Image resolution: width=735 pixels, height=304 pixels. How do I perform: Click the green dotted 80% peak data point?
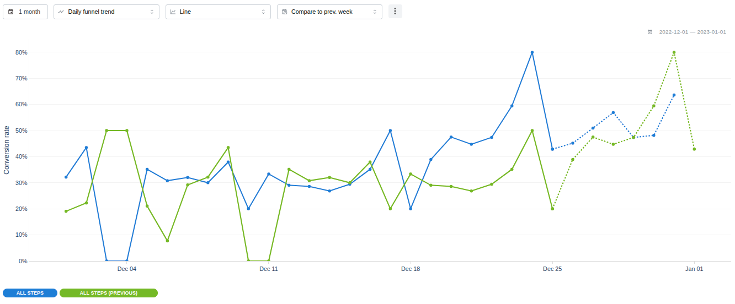pyautogui.click(x=674, y=52)
